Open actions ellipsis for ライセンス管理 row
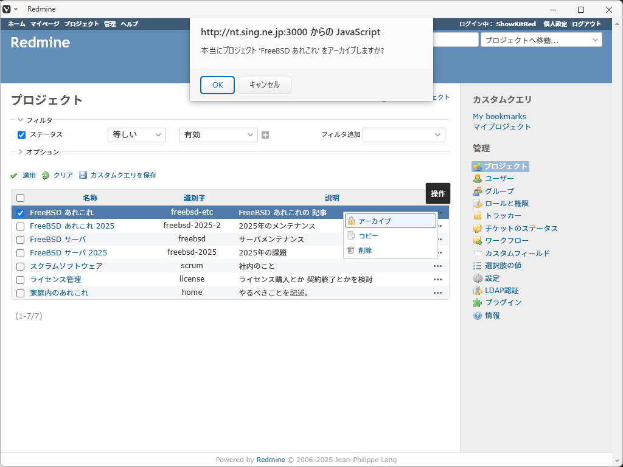 click(x=438, y=280)
